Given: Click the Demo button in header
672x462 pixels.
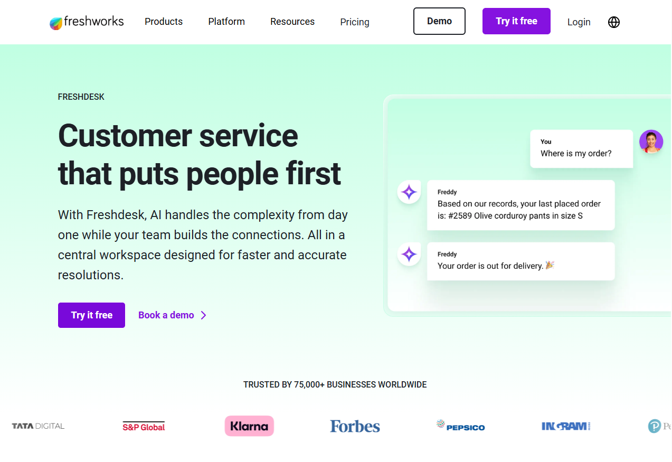Looking at the screenshot, I should pyautogui.click(x=439, y=21).
